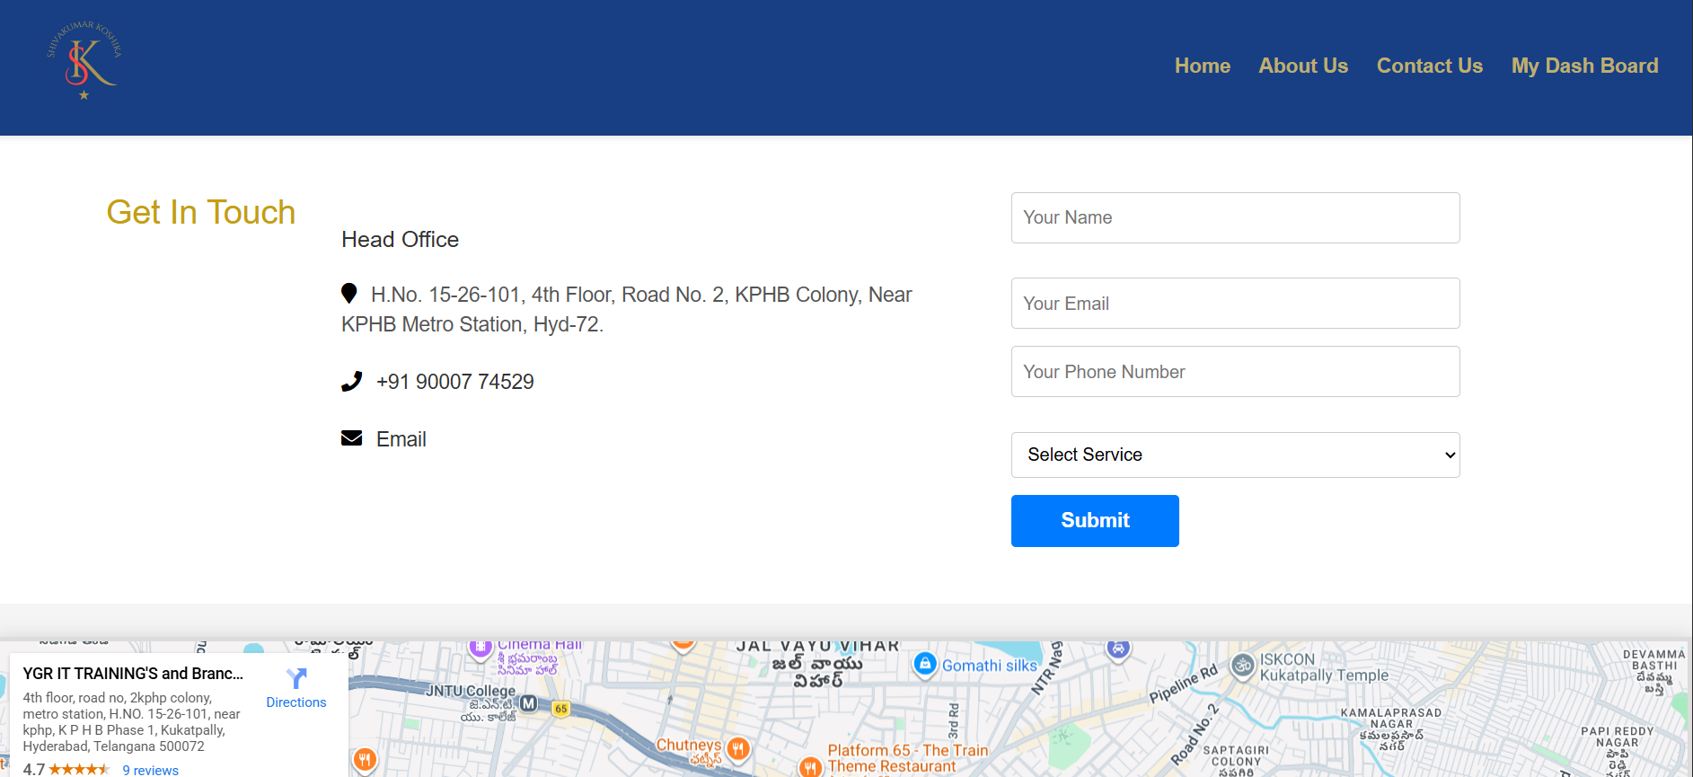Focus the Your Name input field

[x=1235, y=217]
